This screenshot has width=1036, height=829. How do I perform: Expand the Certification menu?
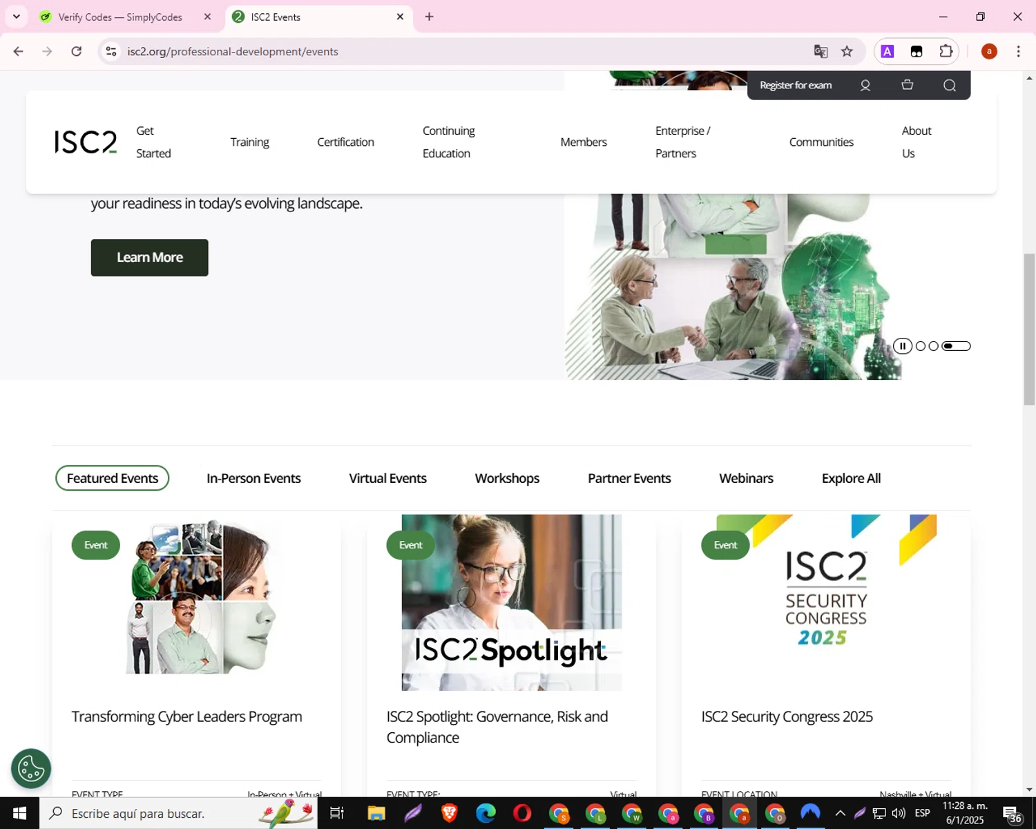[x=345, y=142]
